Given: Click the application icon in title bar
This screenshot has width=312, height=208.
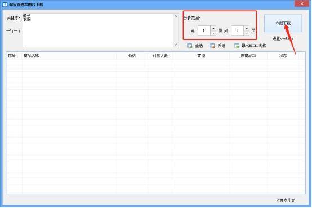Looking at the screenshot, I should pos(5,5).
